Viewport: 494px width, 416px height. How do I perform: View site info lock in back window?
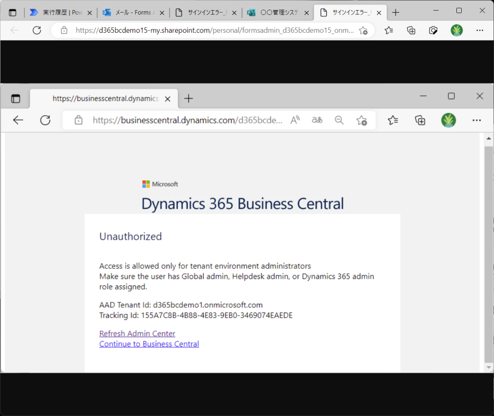(x=64, y=30)
